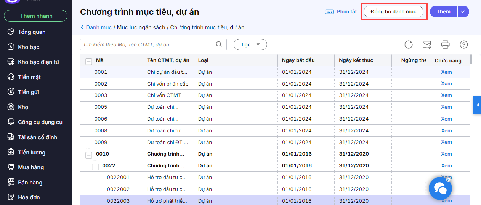Screen dimensions: 481x205
Task: Open Kho bạc điện tử in sidebar
Action: pos(38,62)
